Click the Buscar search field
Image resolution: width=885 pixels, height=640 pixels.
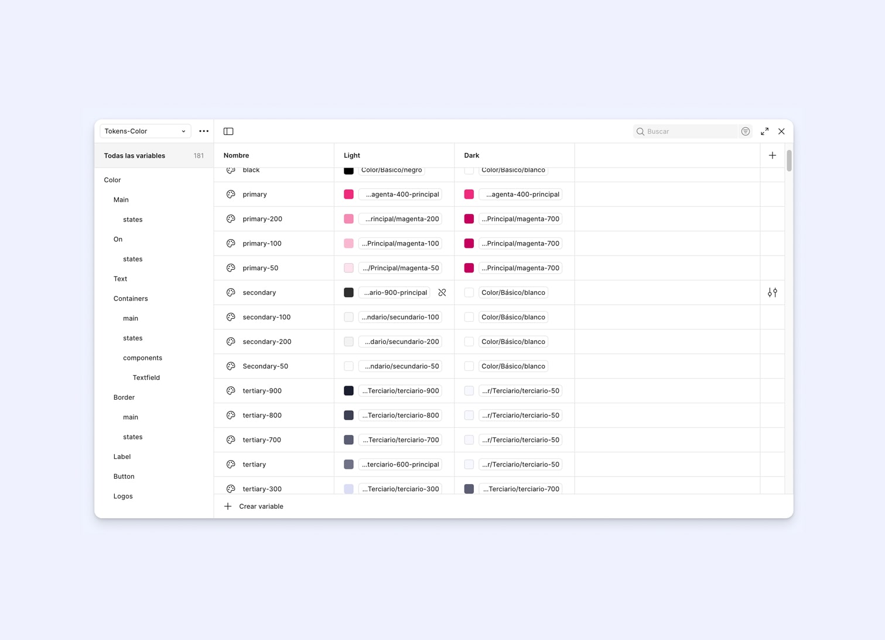[688, 131]
